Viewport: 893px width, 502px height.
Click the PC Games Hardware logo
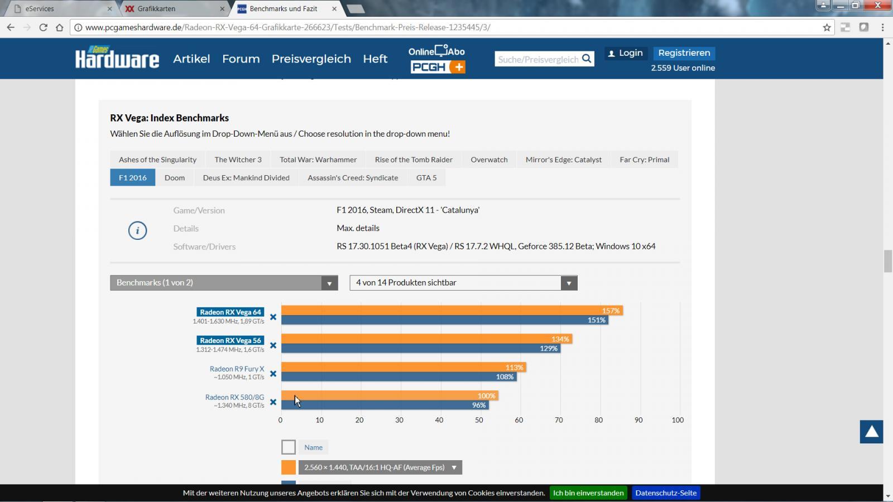[x=117, y=57]
